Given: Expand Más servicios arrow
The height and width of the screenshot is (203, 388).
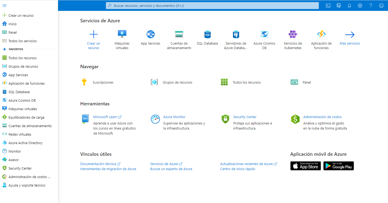Looking at the screenshot, I should point(350,35).
